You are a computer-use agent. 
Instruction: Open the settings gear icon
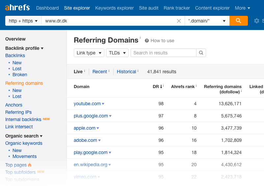(x=256, y=21)
